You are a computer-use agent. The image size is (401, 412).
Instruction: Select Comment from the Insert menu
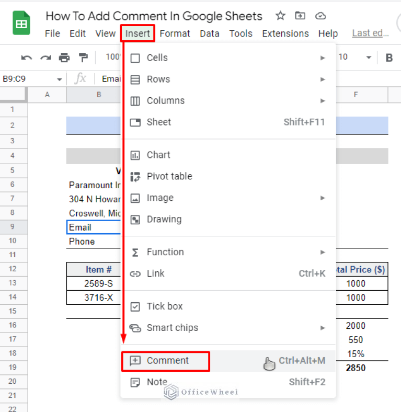[228, 361]
